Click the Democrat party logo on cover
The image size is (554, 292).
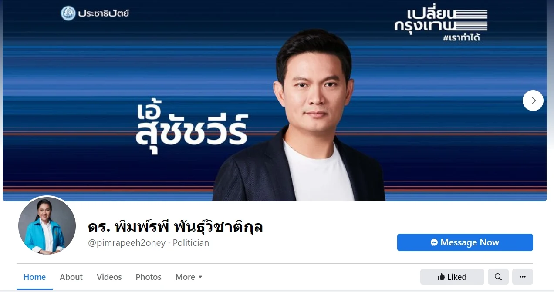click(x=68, y=13)
